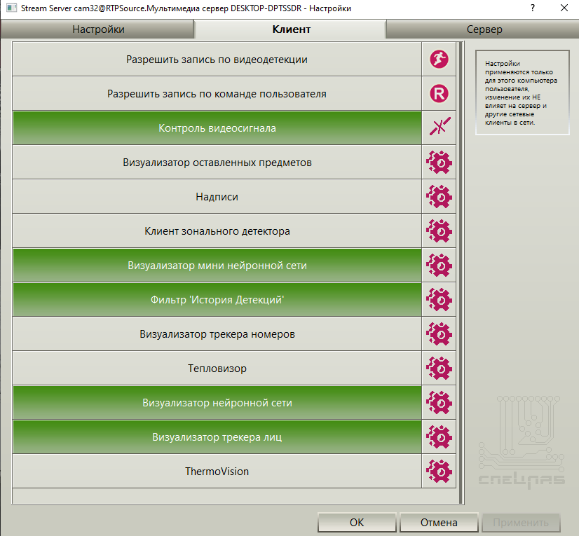Toggle off Фильтр 'История Детекций'
This screenshot has width=579, height=536.
coord(217,299)
